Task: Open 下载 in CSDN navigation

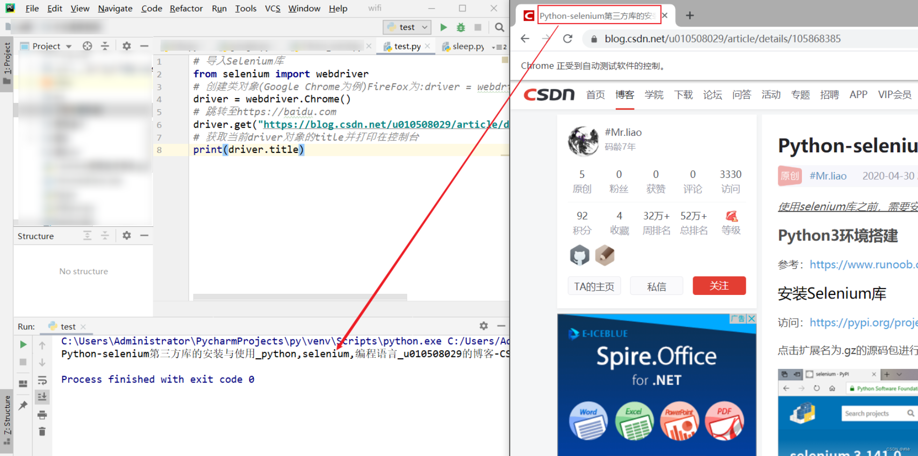Action: (683, 95)
